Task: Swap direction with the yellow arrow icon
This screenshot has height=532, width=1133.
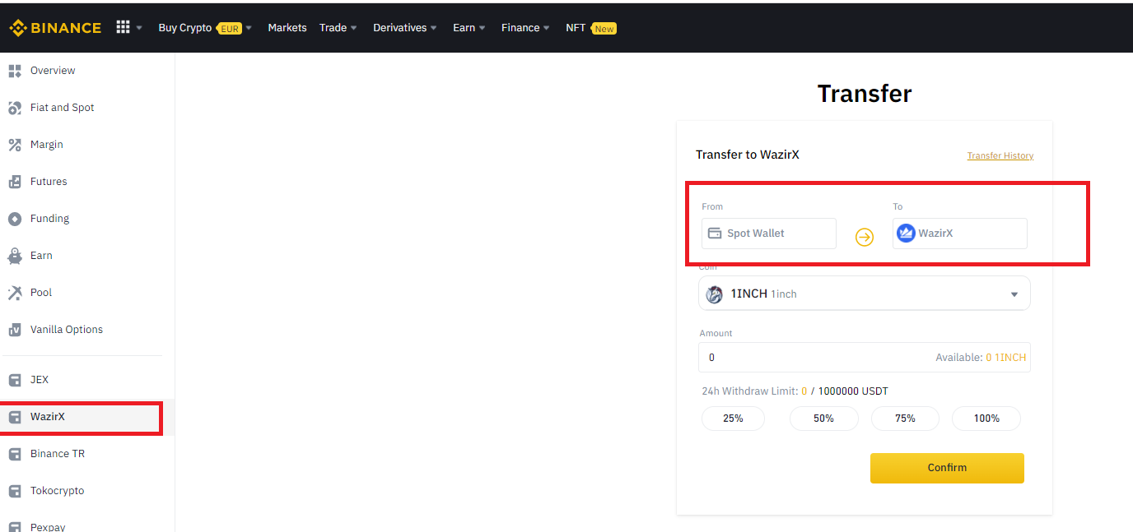Action: point(865,237)
